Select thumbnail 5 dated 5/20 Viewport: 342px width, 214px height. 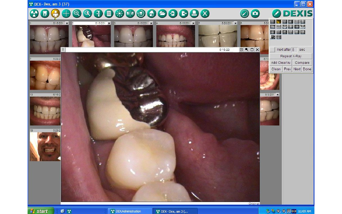218,36
